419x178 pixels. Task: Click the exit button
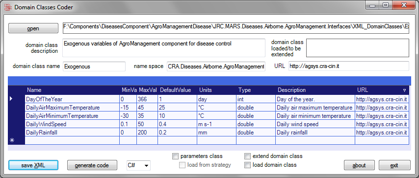394,165
